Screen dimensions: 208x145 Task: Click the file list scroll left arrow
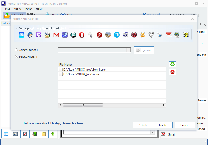60,105
